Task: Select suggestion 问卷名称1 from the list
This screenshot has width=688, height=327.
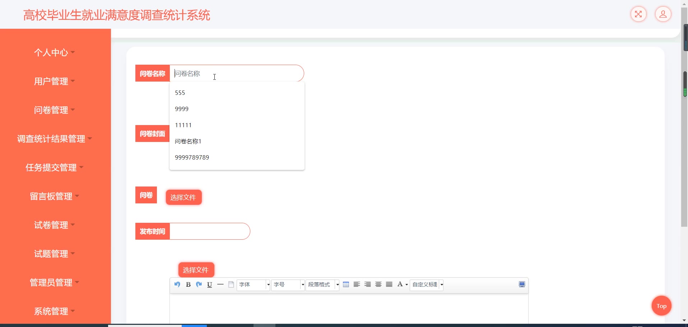Action: point(237,141)
